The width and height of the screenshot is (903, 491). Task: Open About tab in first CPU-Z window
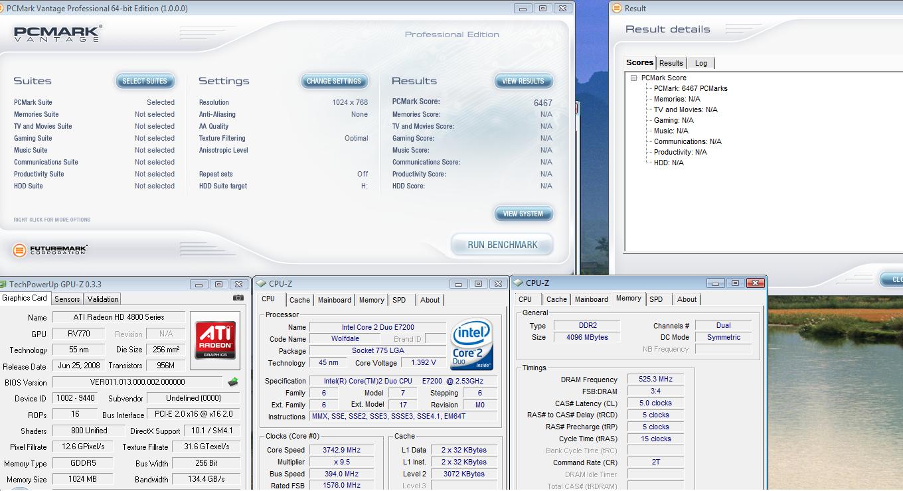point(430,300)
